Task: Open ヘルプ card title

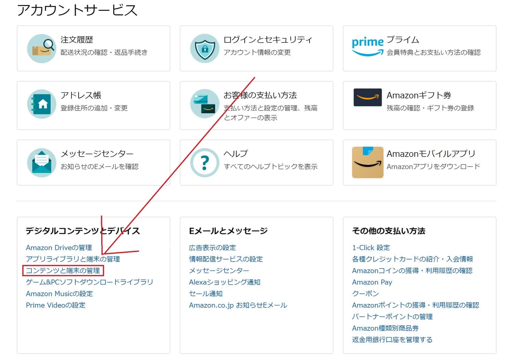Action: point(236,154)
